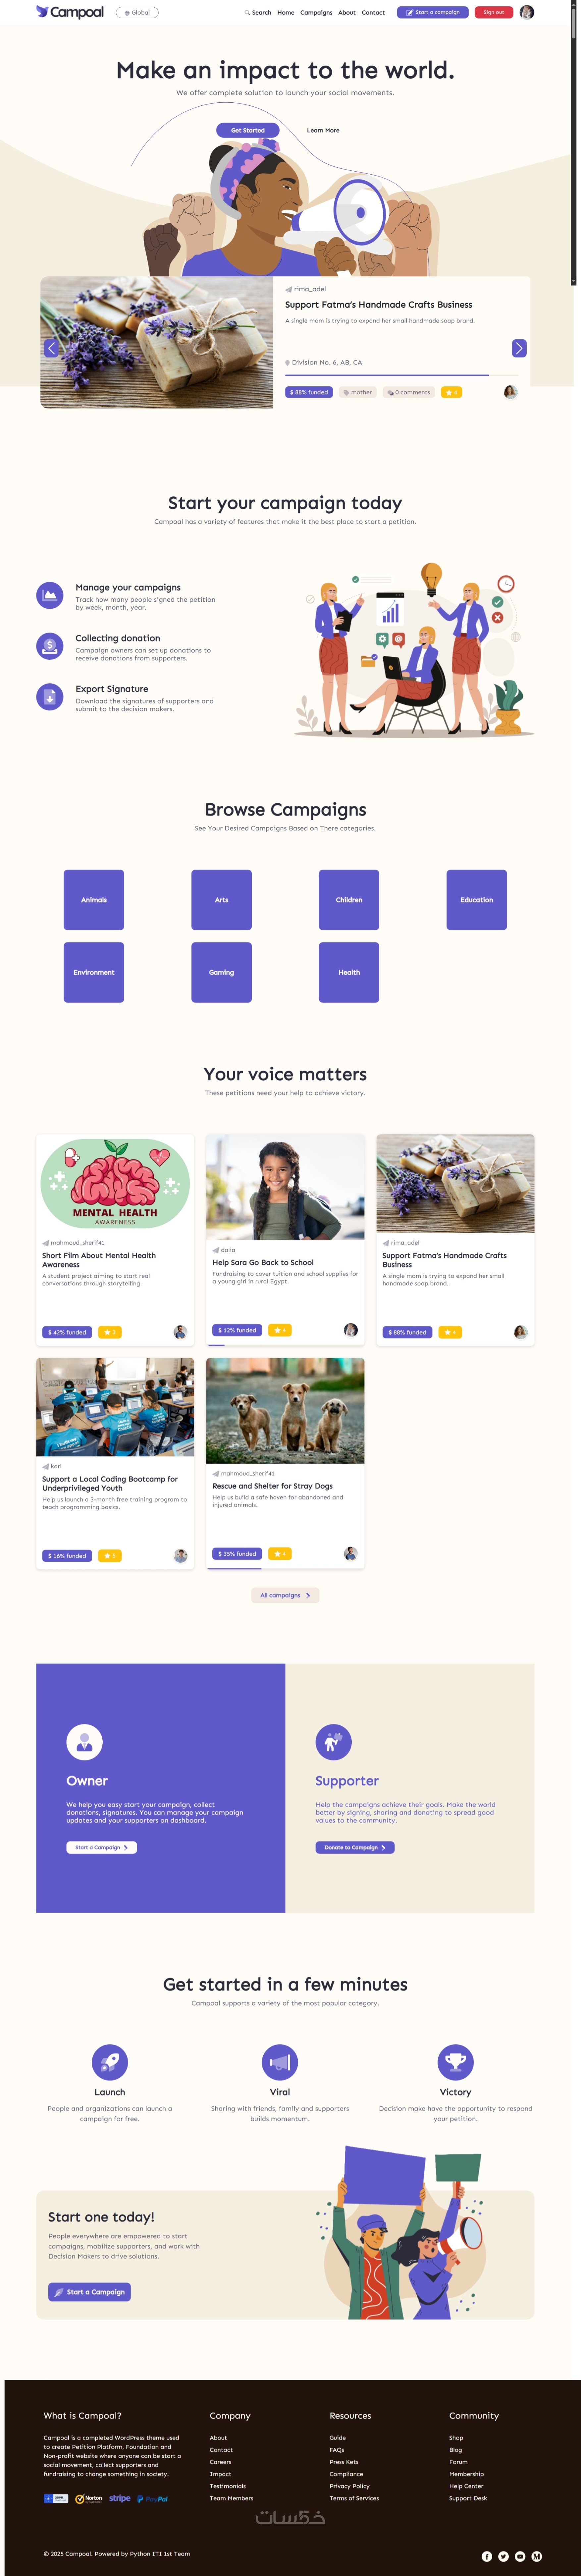Show previous slide with left carousel arrow
Viewport: 581px width, 2576px height.
(x=51, y=348)
